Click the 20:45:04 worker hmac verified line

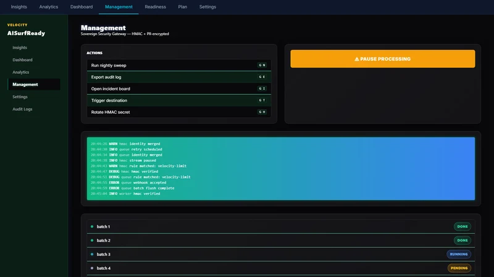coord(125,194)
